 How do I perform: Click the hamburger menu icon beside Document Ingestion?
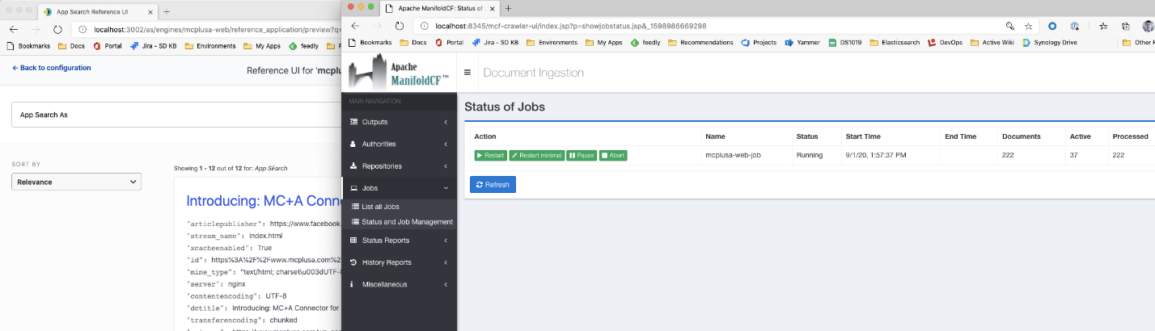click(467, 73)
